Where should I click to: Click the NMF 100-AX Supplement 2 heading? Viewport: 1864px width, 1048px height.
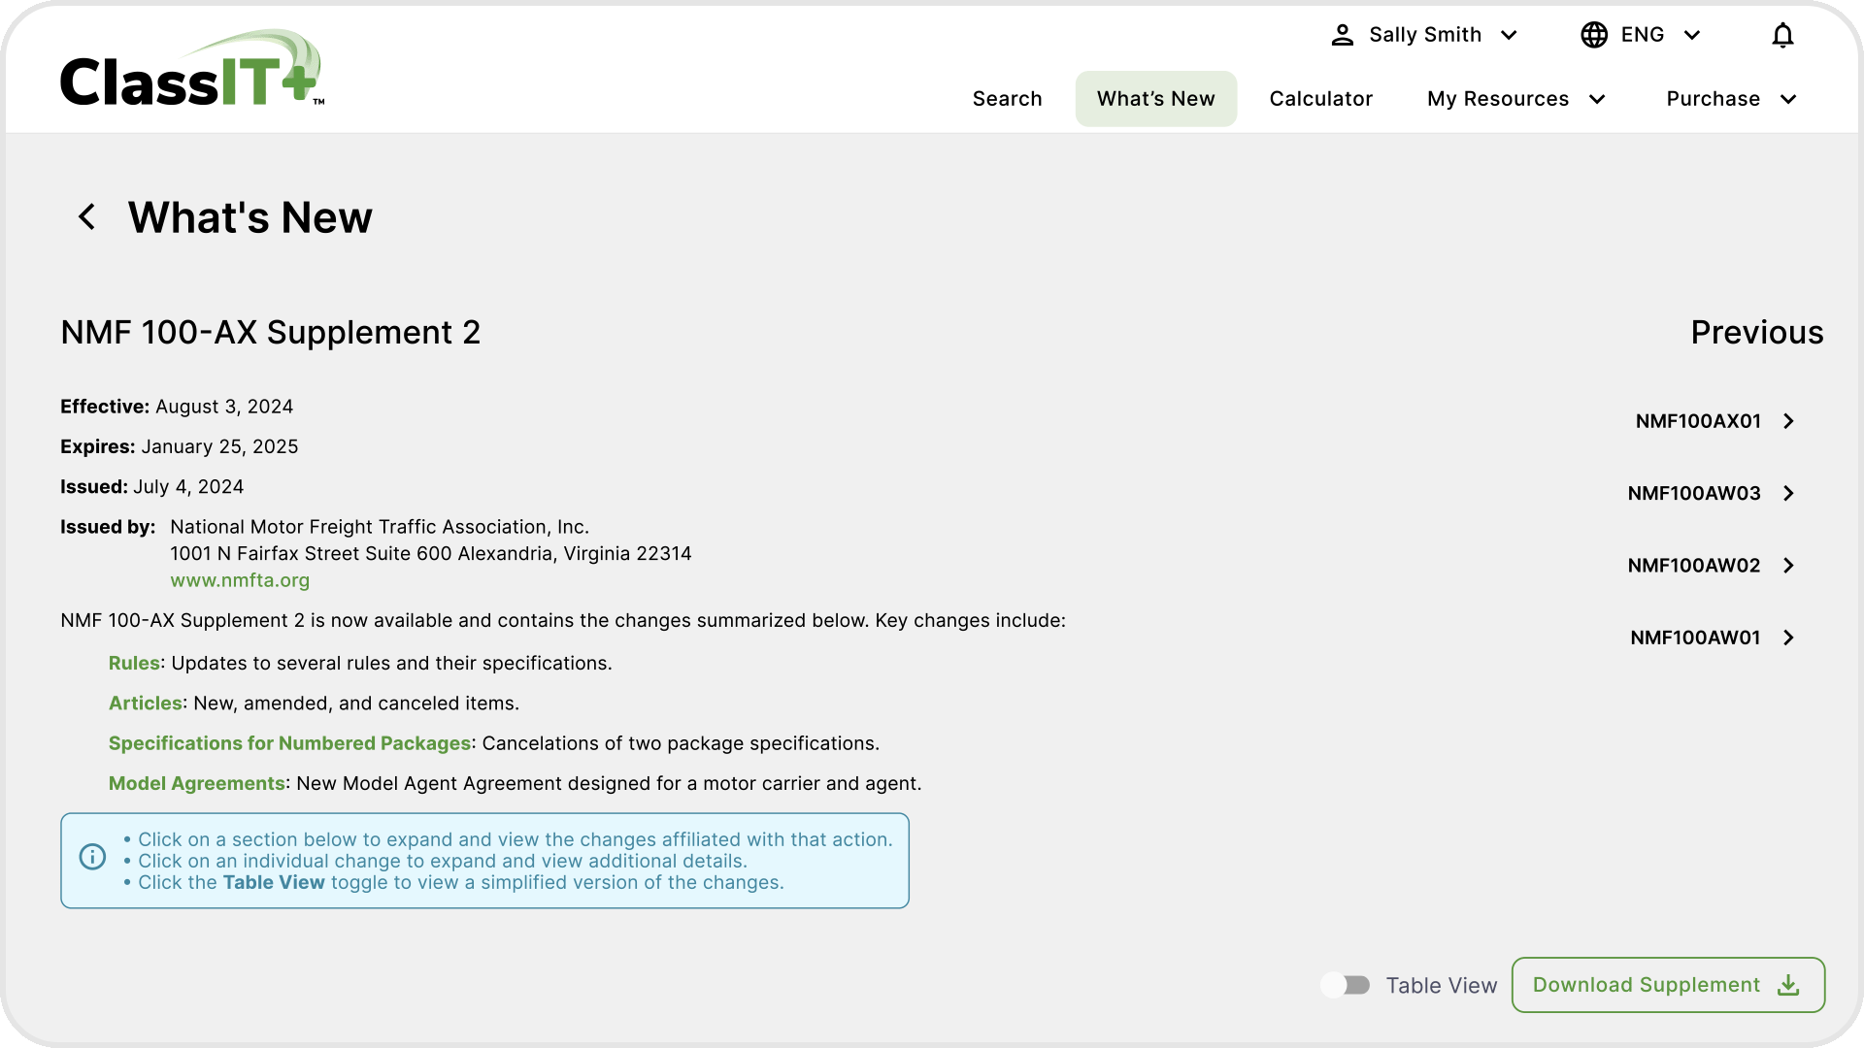click(271, 333)
